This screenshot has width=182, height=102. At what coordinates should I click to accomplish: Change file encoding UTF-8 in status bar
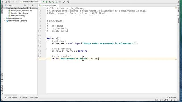[x=167, y=100]
